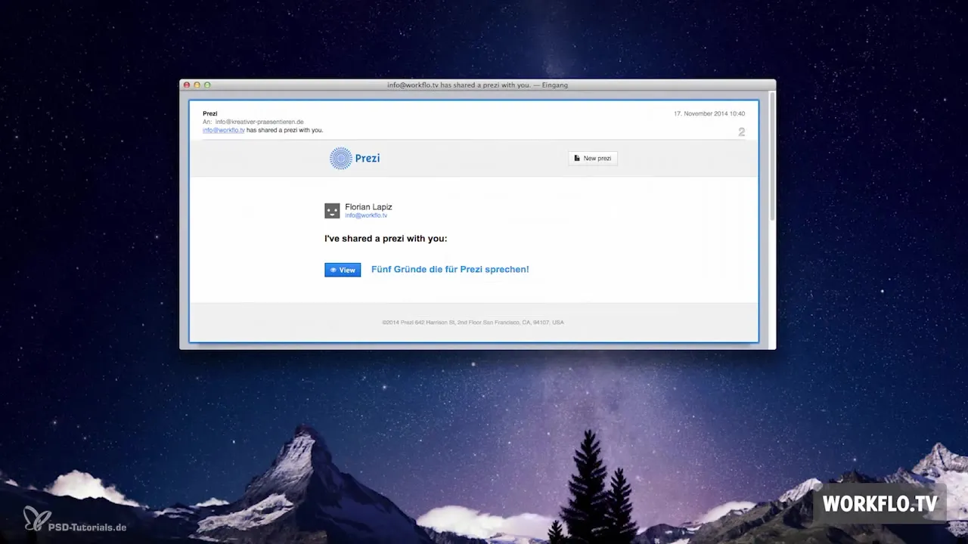
Task: Open info@workflo.tv link under Florian Lapiz
Action: [x=366, y=215]
